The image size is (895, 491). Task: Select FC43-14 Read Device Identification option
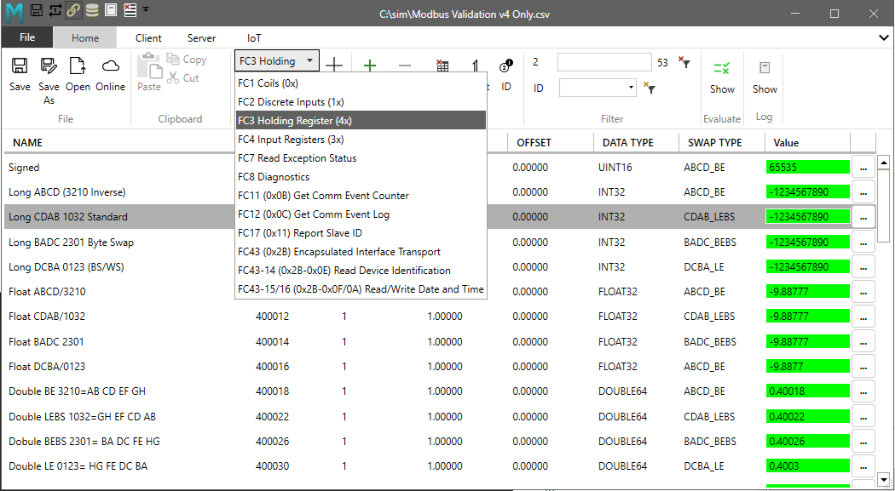361,271
